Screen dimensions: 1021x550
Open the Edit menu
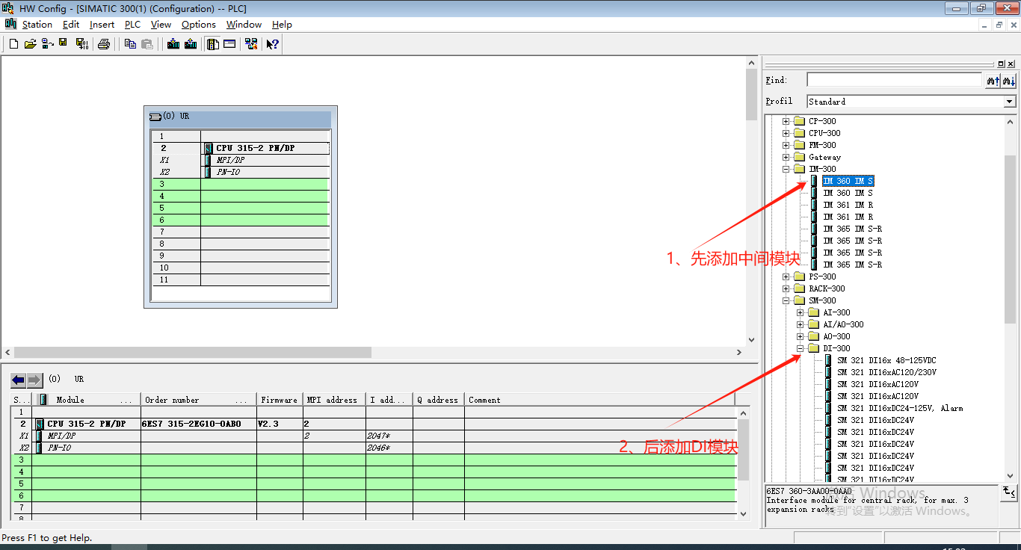tap(71, 25)
